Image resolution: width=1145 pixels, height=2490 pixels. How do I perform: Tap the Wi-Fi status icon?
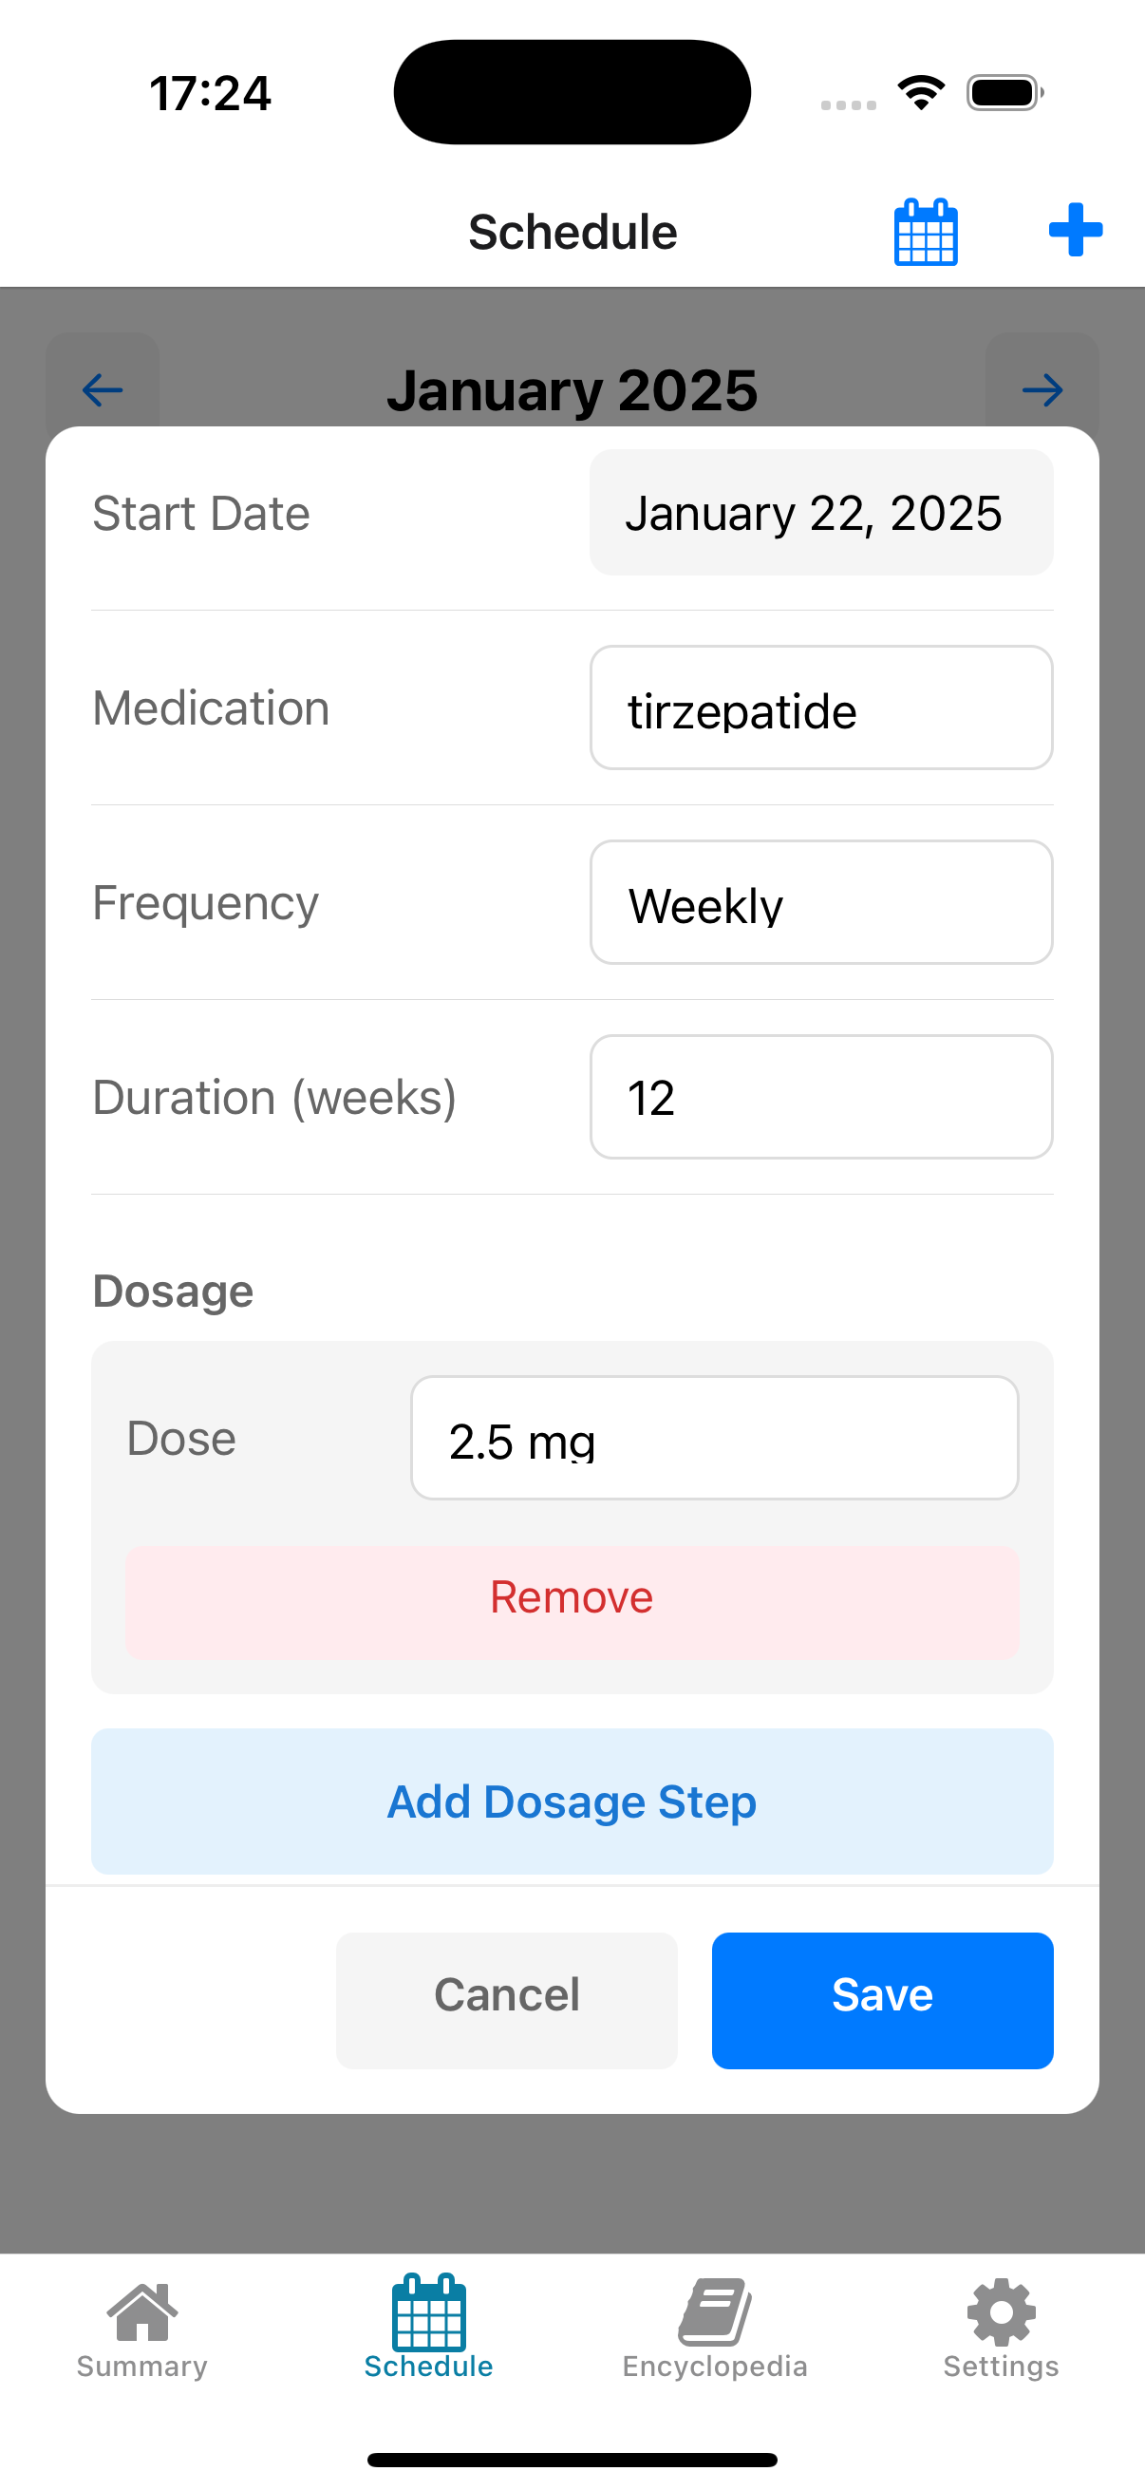point(921,93)
